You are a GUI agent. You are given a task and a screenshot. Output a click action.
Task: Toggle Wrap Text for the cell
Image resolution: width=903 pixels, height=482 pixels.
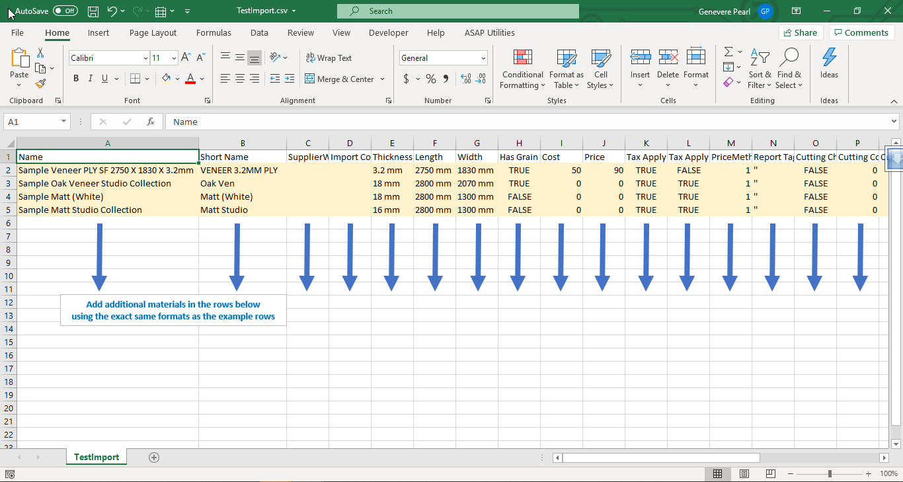click(329, 58)
